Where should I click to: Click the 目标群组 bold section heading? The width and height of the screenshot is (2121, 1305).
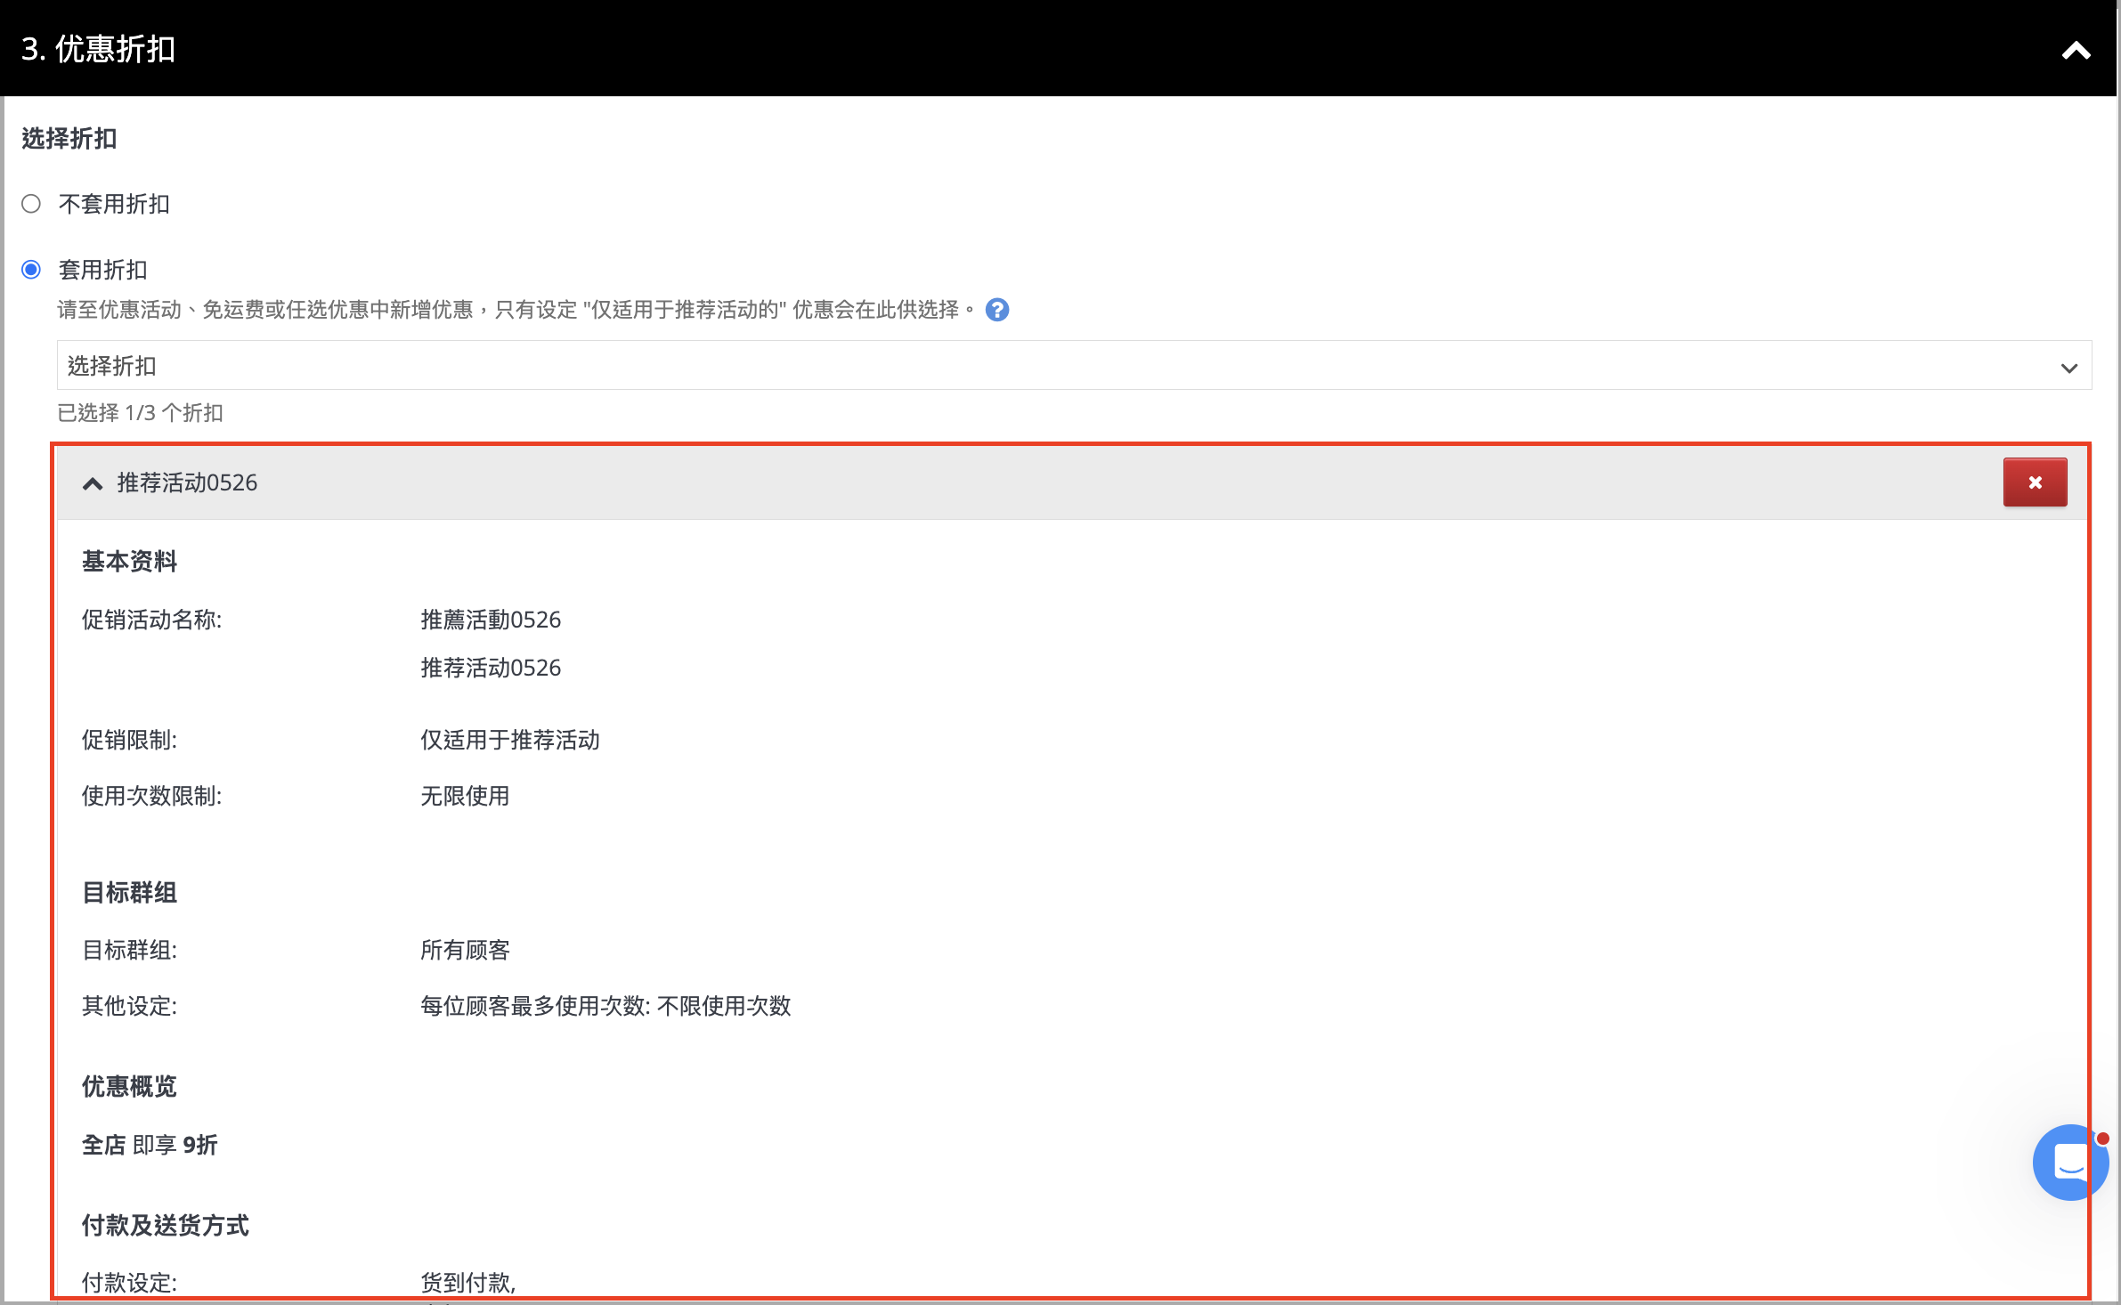point(130,893)
